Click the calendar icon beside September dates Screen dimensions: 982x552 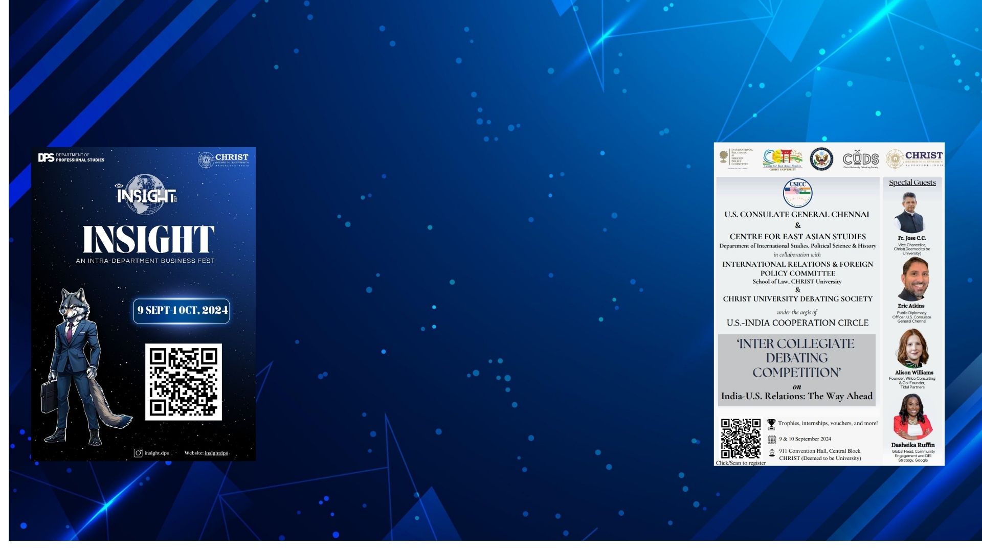772,440
